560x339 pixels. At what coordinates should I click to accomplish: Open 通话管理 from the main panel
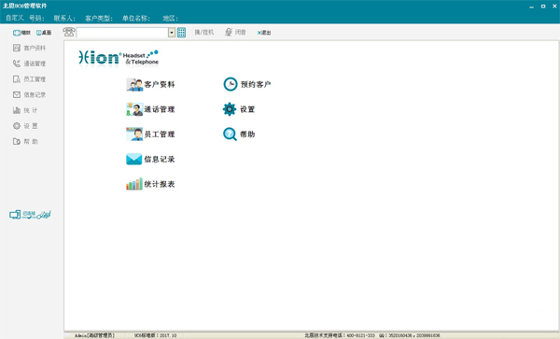point(150,109)
